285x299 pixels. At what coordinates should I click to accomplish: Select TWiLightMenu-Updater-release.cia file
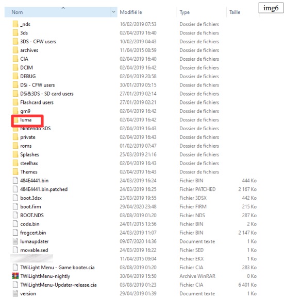58,285
